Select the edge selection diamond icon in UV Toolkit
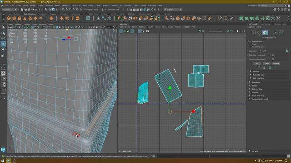The height and width of the screenshot is (163, 291). [x=259, y=33]
